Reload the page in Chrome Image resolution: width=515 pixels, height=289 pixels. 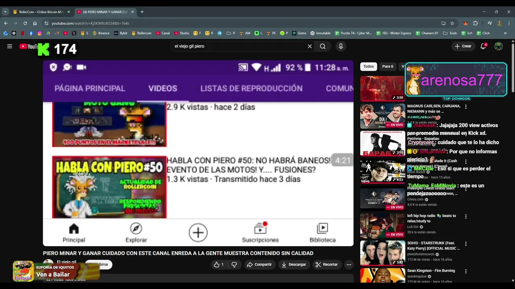[x=25, y=23]
